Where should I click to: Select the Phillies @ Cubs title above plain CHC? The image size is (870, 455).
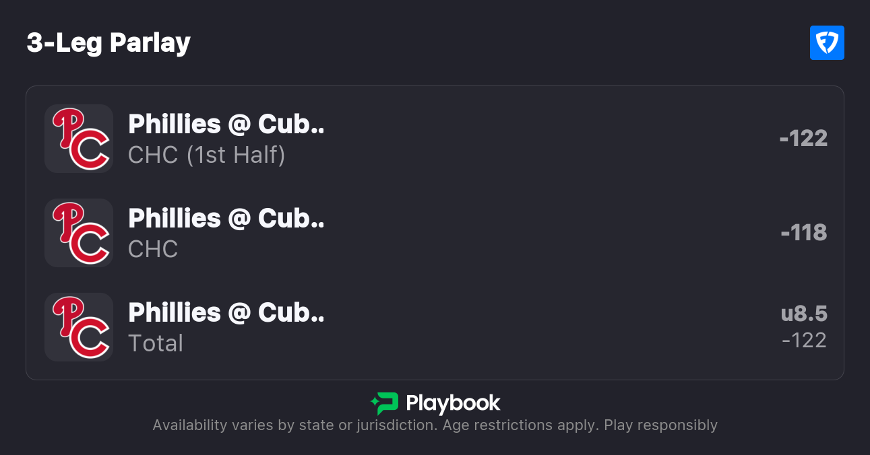click(226, 218)
